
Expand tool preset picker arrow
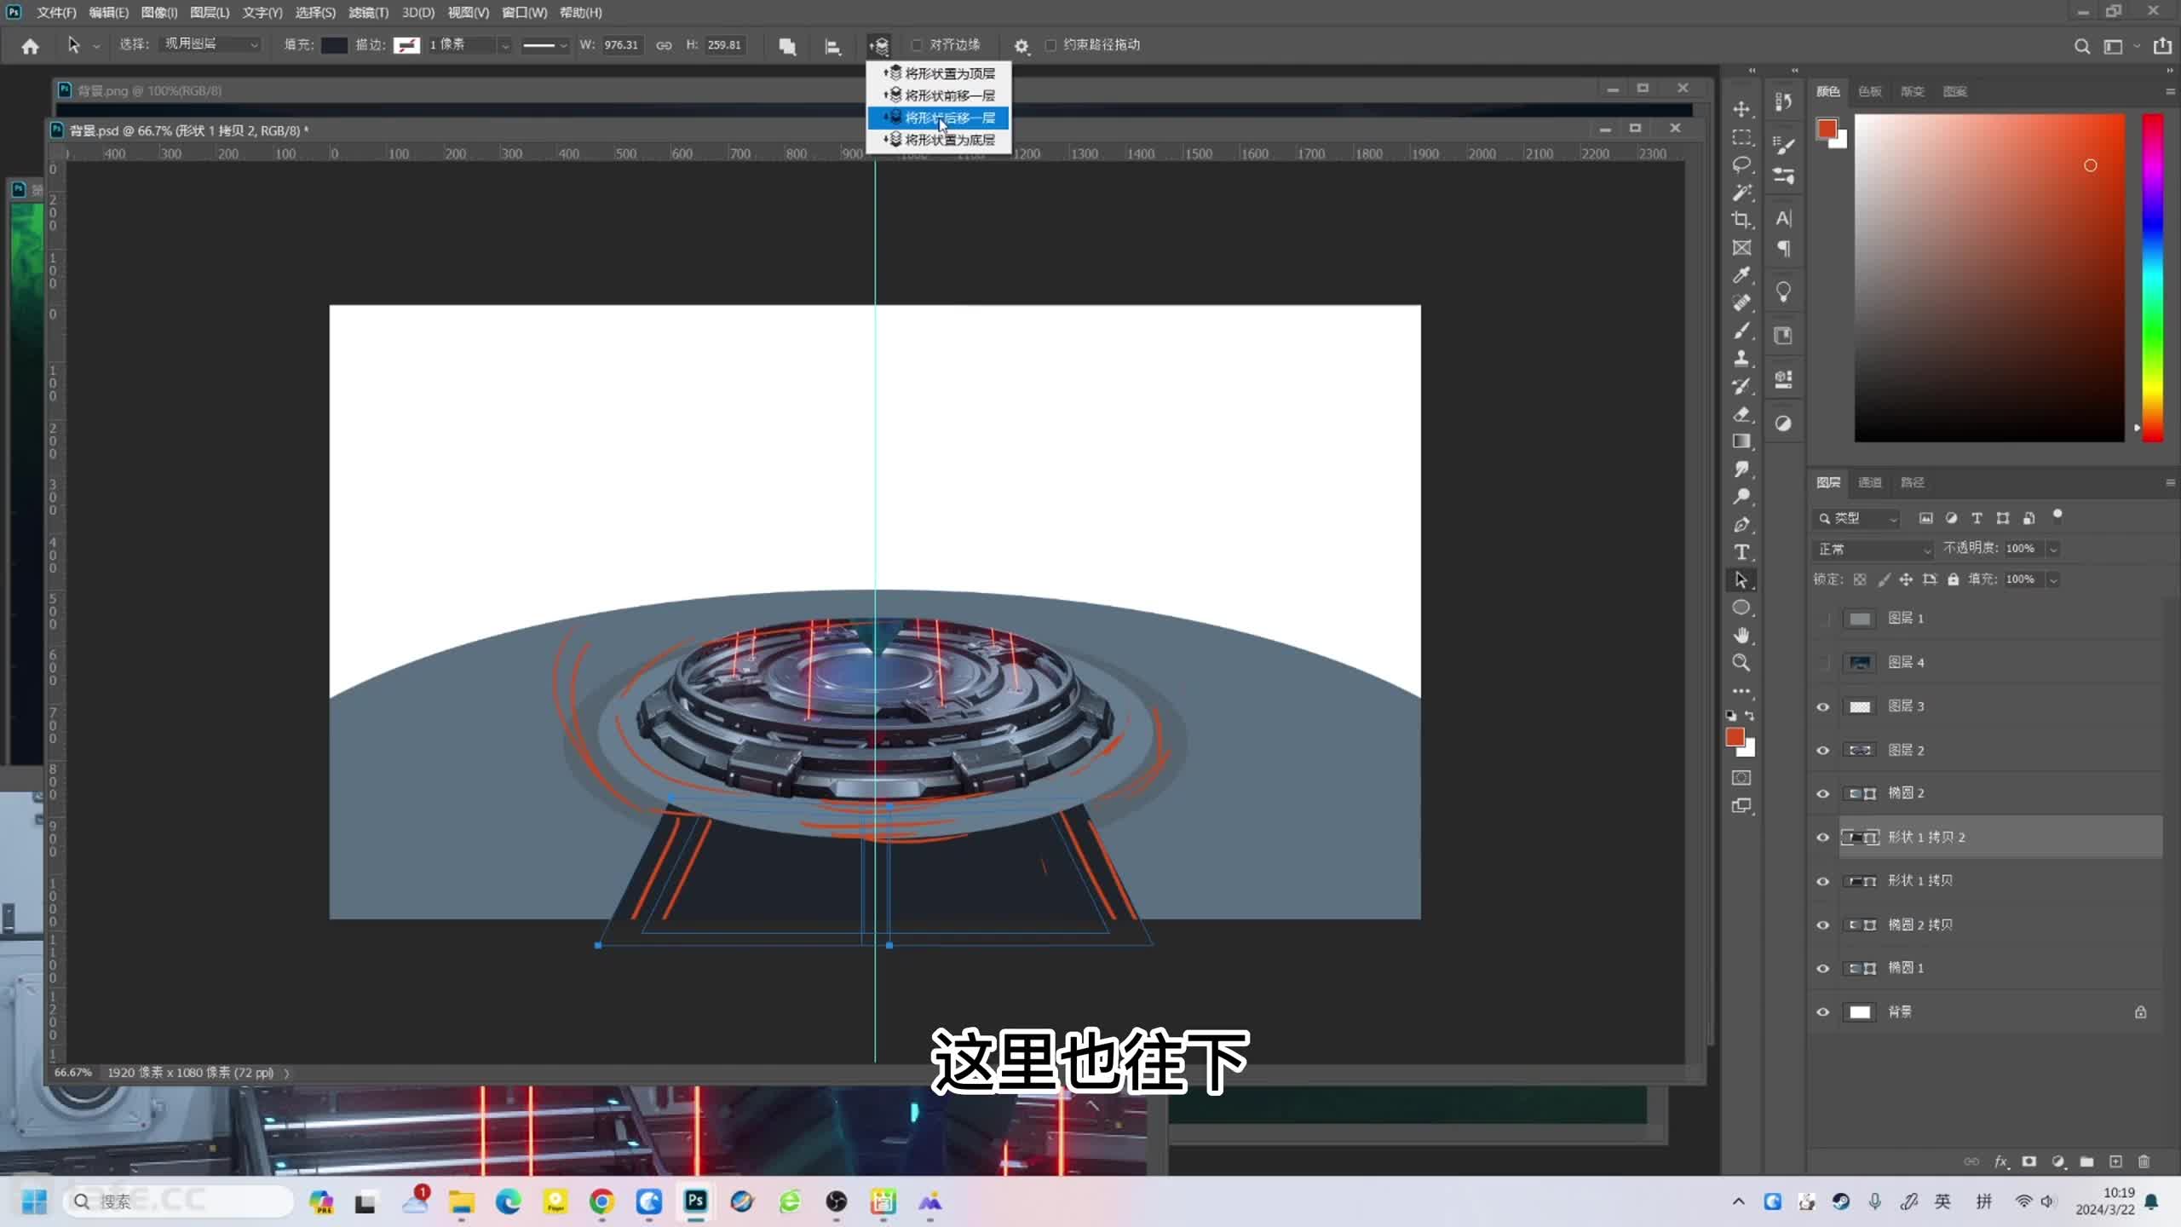pos(96,46)
